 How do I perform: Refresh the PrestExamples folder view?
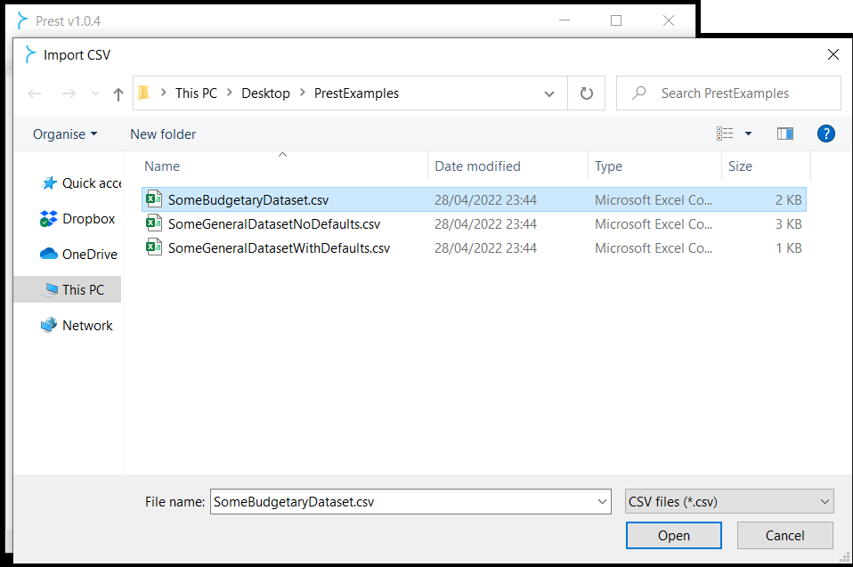coord(587,93)
